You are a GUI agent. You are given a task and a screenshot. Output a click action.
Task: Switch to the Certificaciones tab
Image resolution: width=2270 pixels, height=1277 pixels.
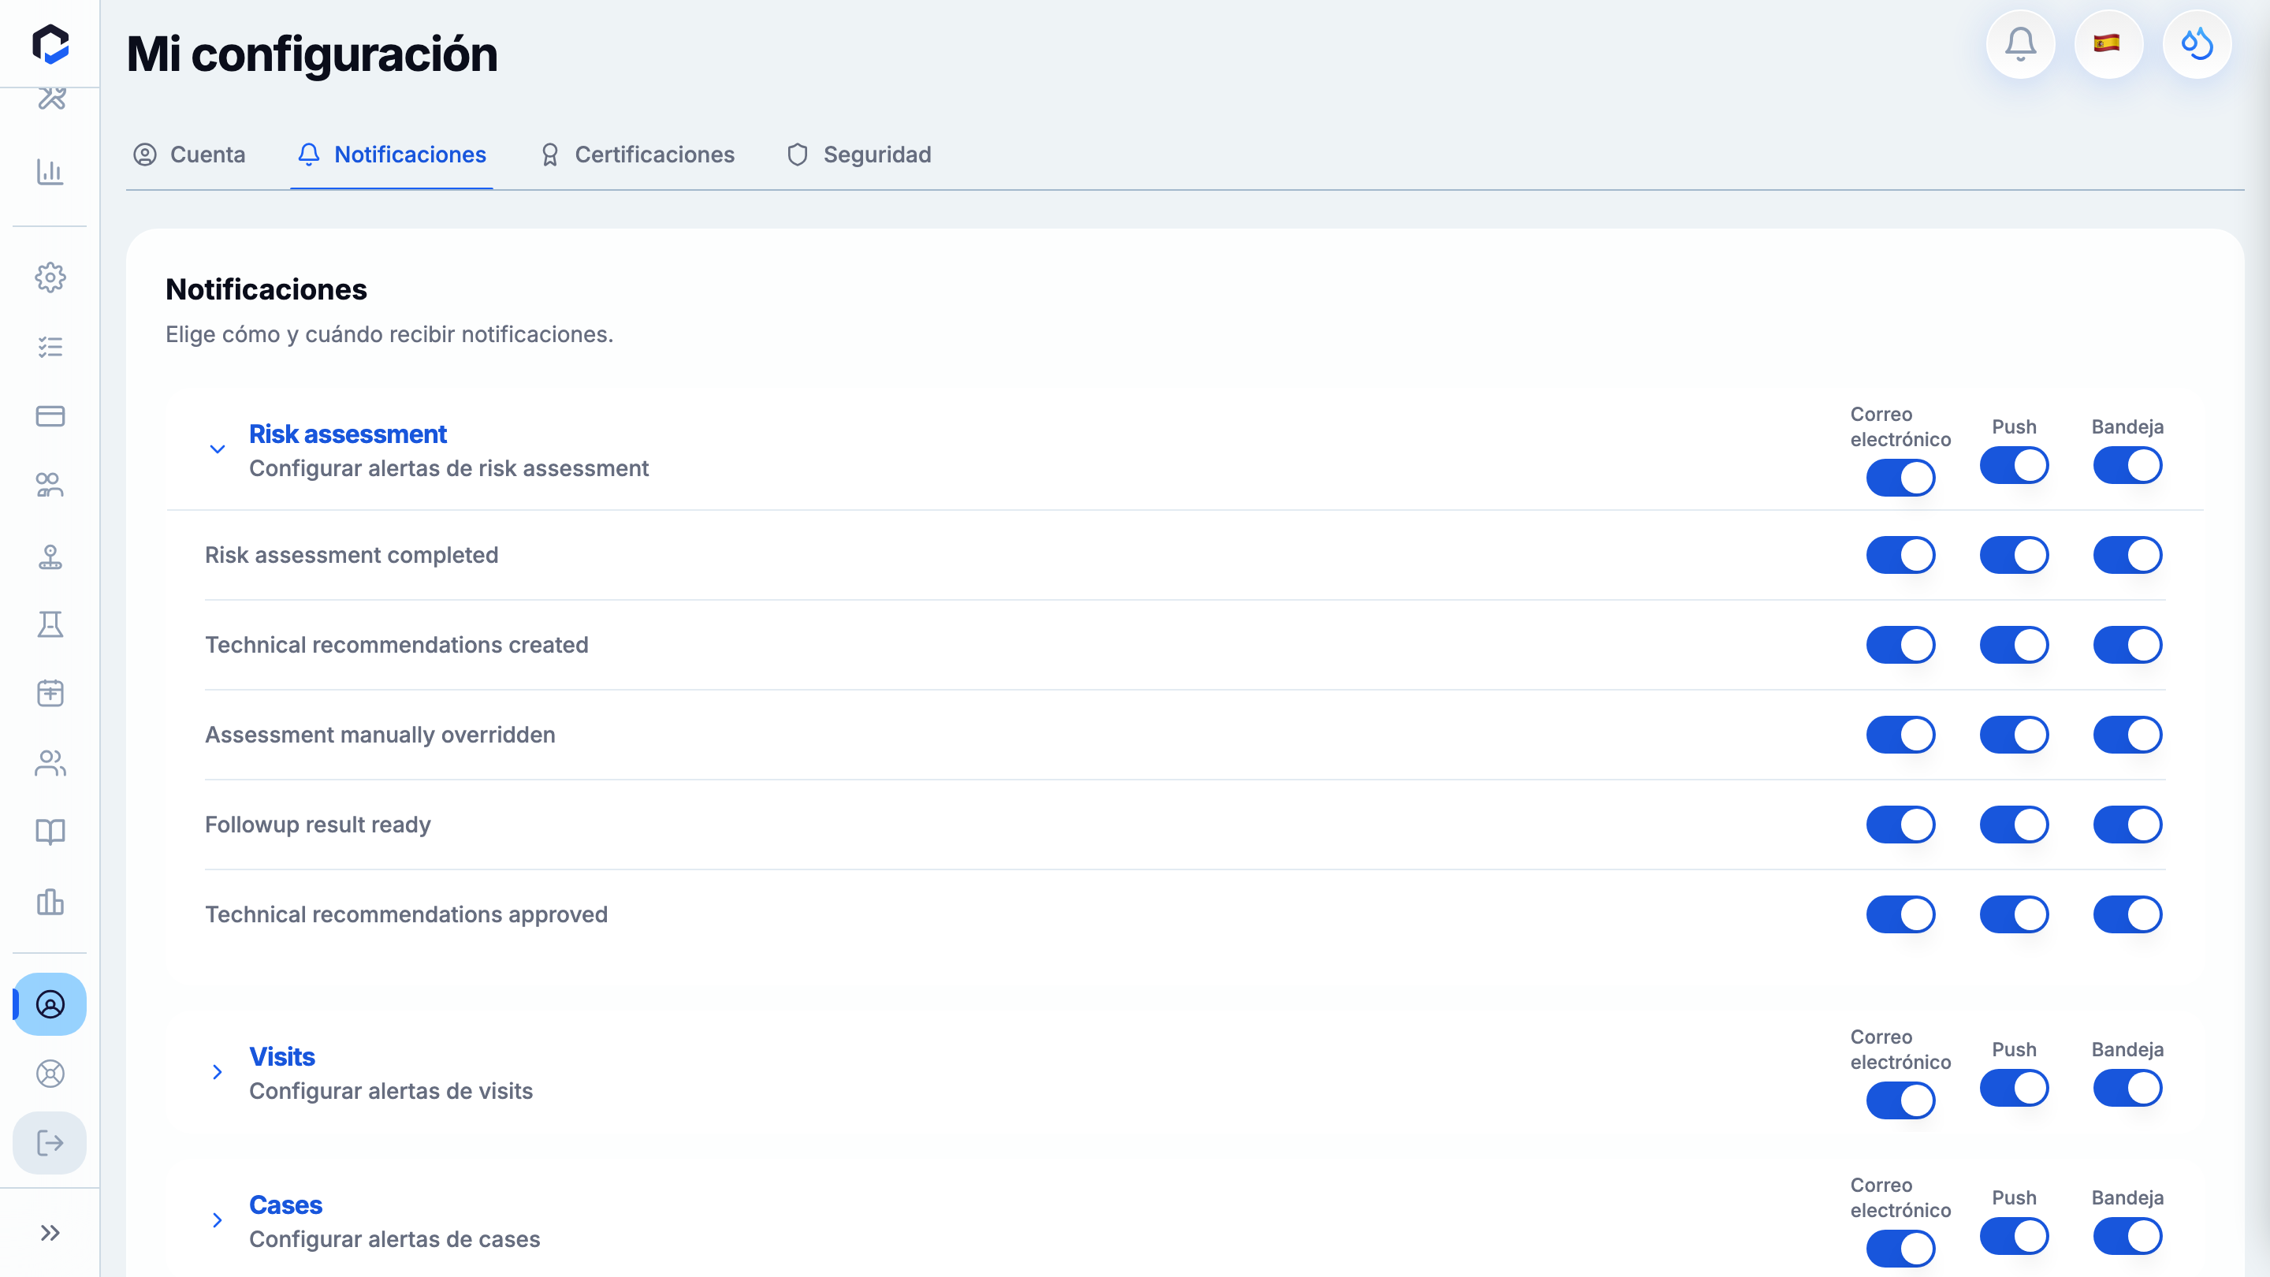coord(637,155)
